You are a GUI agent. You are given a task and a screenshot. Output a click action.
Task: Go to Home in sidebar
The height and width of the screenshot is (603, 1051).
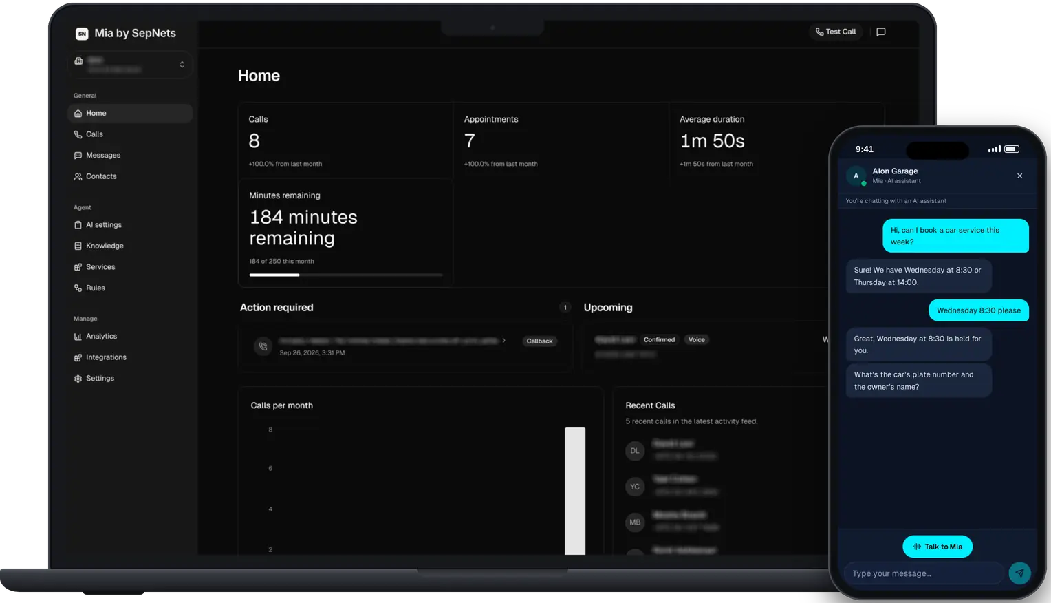130,114
